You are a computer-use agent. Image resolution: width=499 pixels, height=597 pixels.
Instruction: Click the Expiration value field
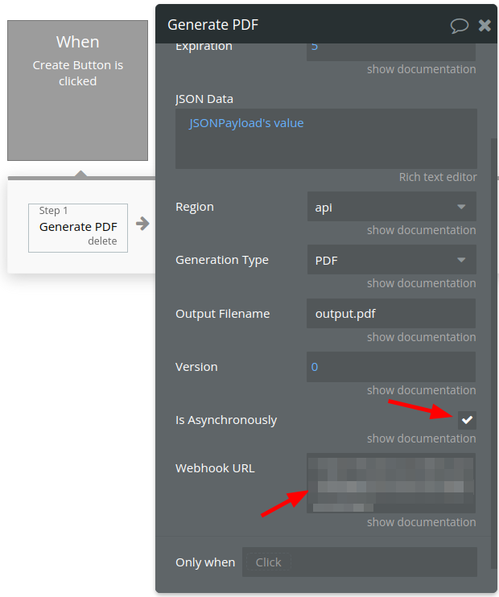391,47
